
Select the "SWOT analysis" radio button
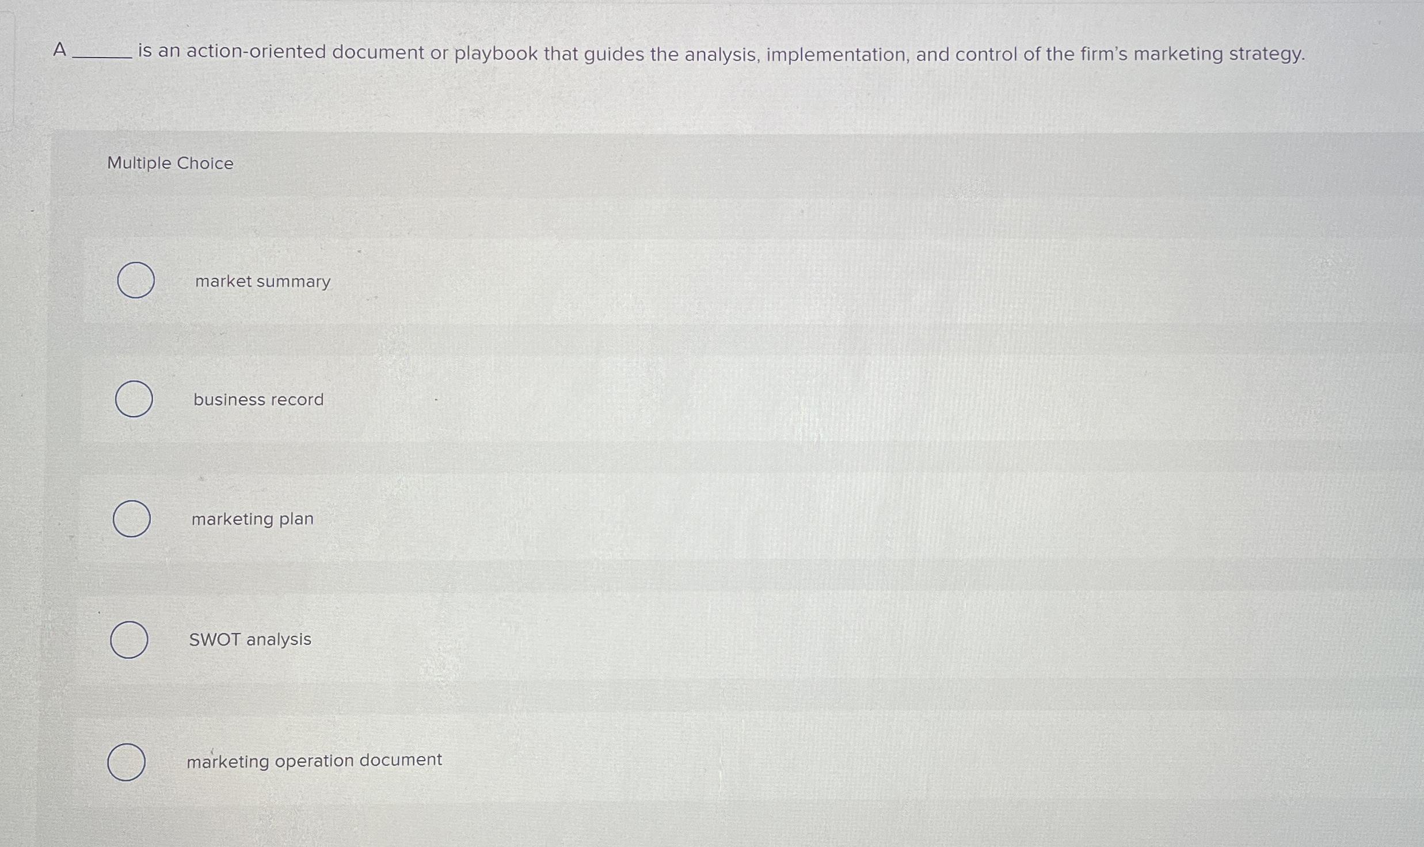coord(129,640)
